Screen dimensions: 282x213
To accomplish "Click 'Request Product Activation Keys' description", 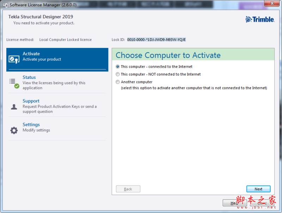I will pos(60,109).
